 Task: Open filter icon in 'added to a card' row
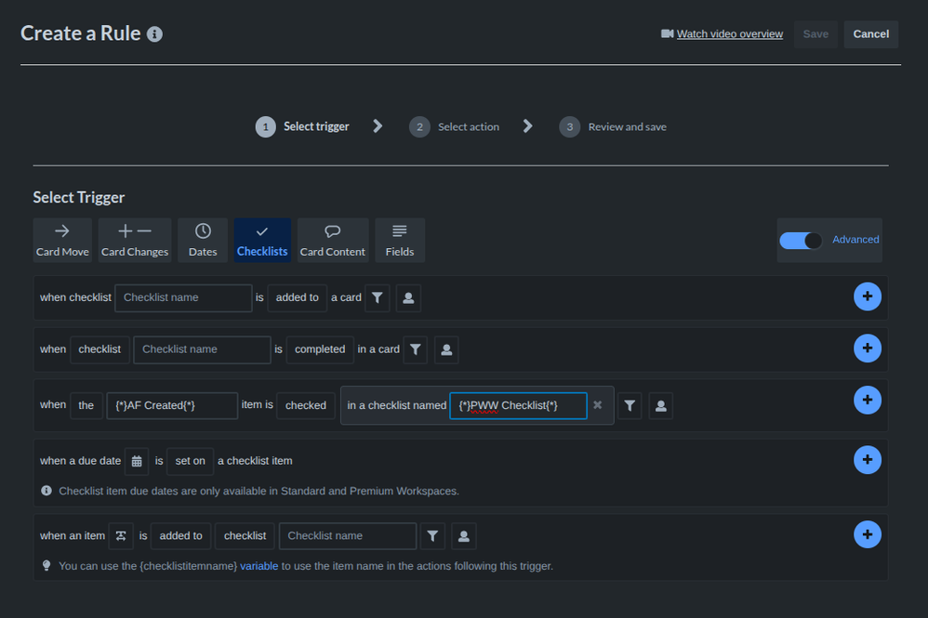(x=377, y=297)
